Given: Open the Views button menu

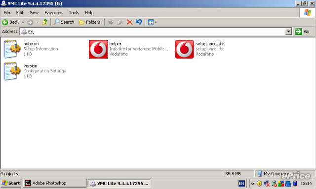Looking at the screenshot, I should pos(153,22).
